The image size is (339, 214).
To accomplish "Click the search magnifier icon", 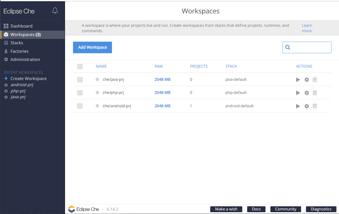I will 288,47.
